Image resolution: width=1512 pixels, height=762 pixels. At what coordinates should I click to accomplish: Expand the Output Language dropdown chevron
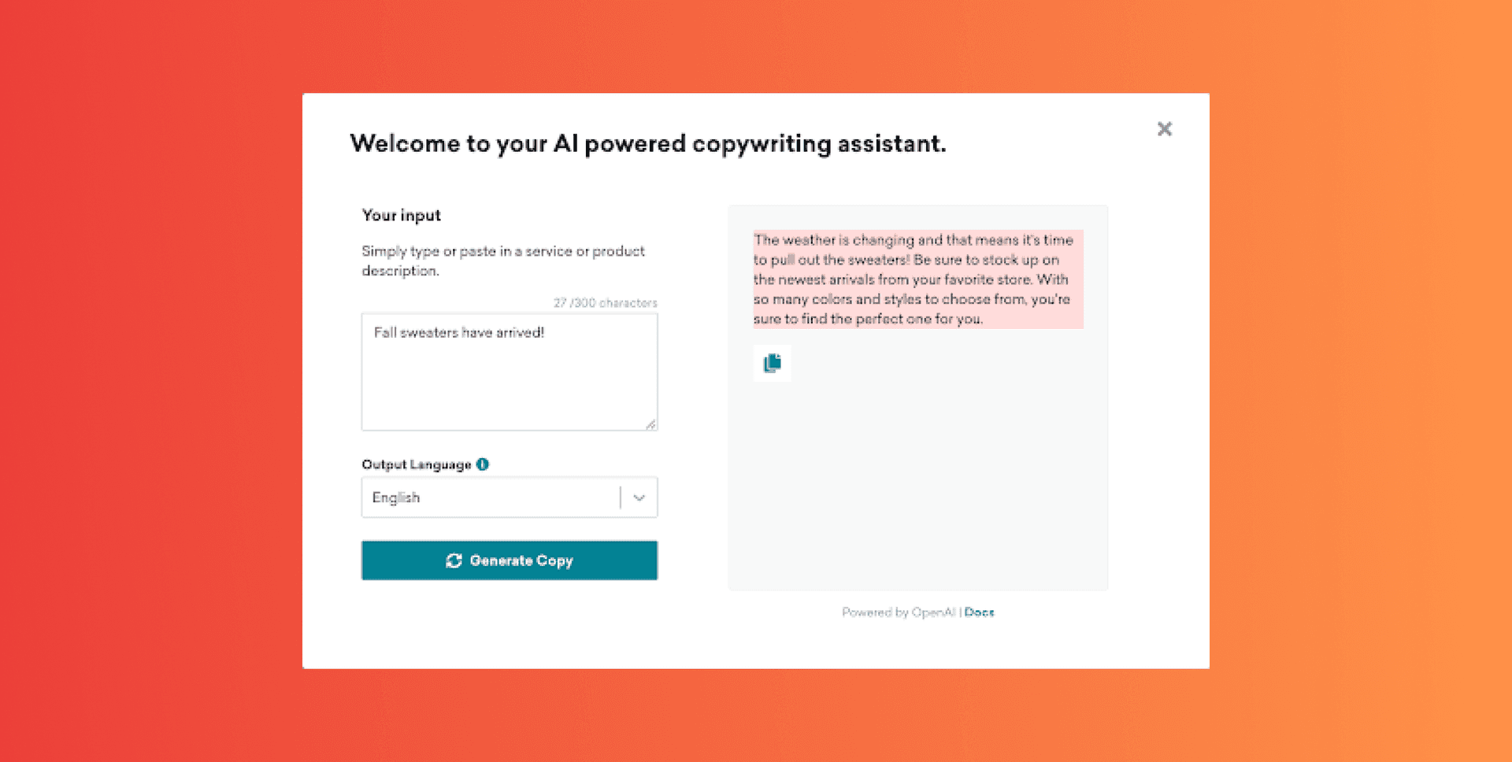coord(639,498)
